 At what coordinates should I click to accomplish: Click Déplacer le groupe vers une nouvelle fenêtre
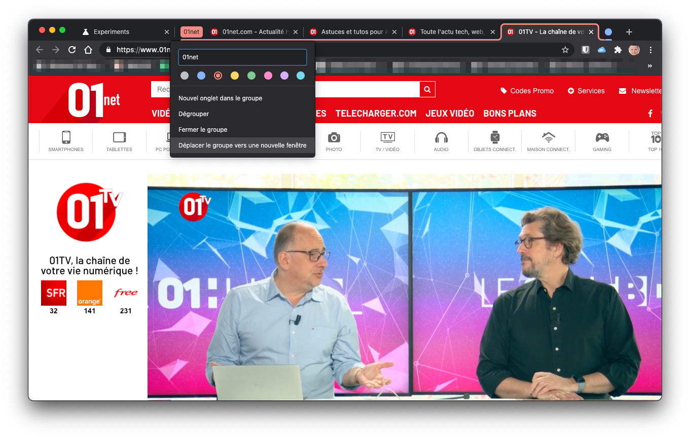(x=242, y=145)
